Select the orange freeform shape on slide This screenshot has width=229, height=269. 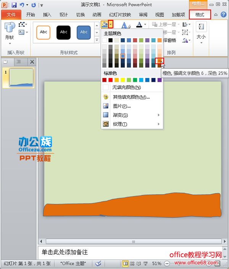pos(132,205)
